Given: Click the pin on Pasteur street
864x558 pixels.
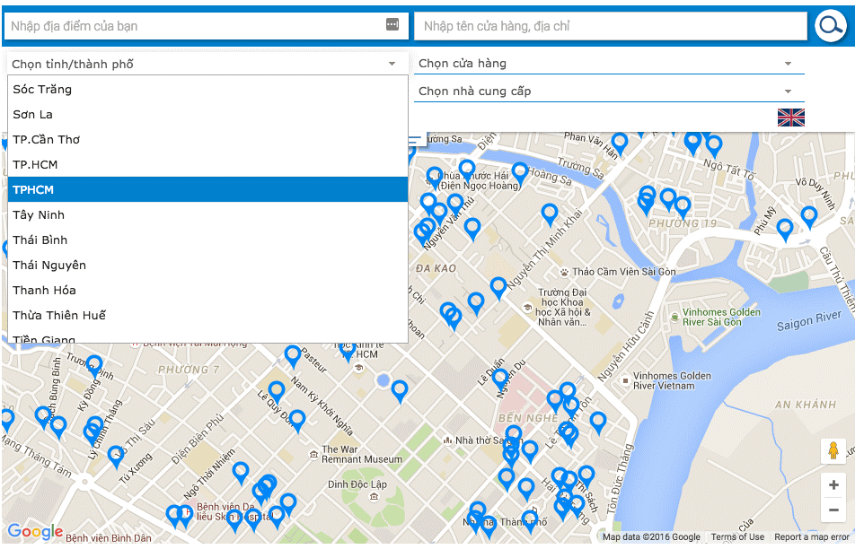Looking at the screenshot, I should 293,356.
